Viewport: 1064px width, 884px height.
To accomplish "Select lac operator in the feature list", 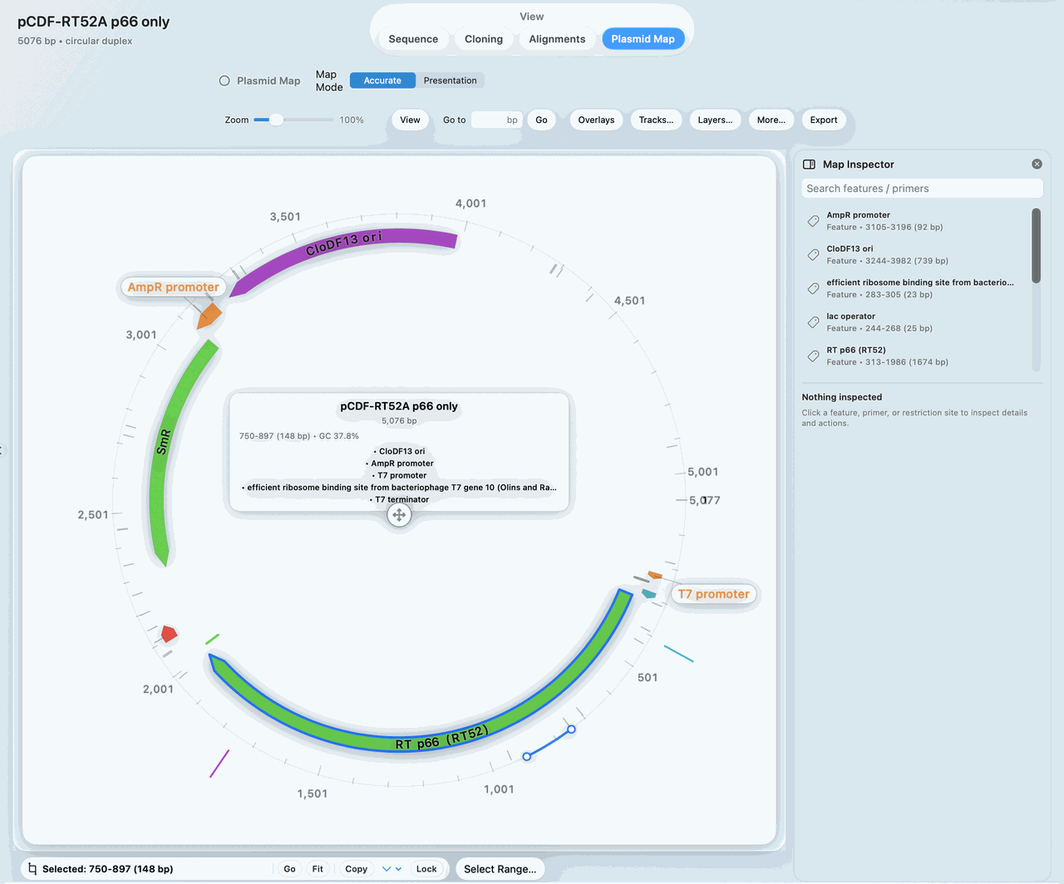I will (914, 322).
